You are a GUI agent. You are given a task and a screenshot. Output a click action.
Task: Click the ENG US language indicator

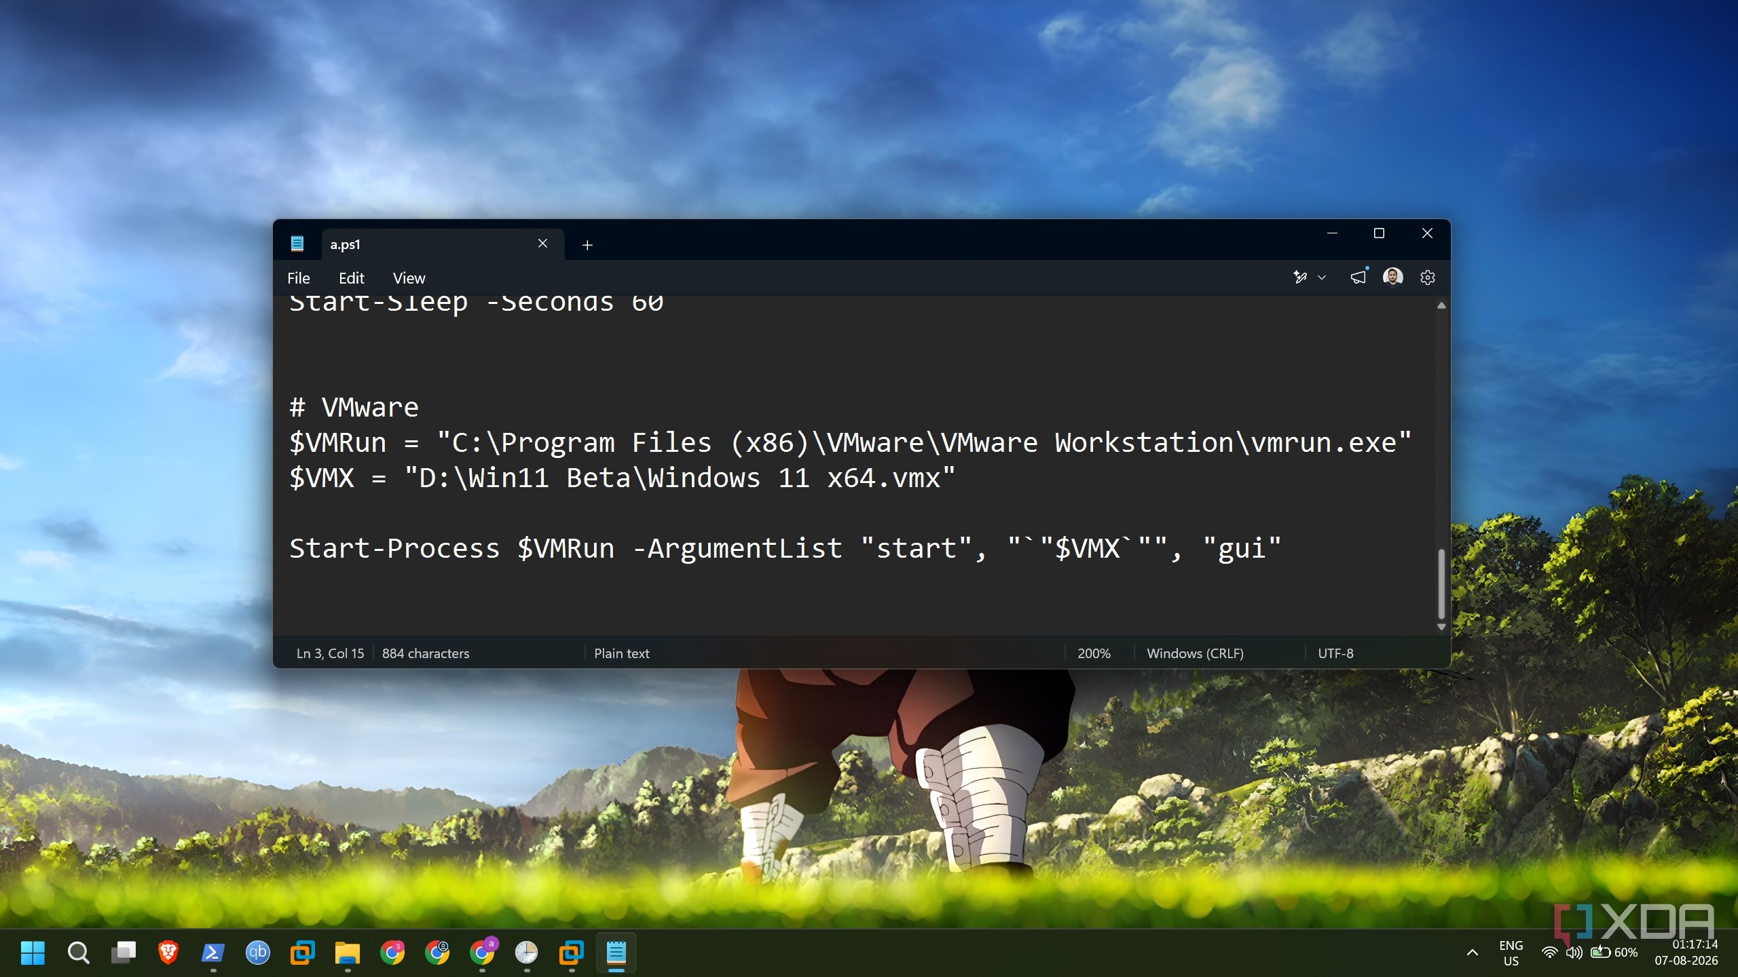coord(1511,953)
